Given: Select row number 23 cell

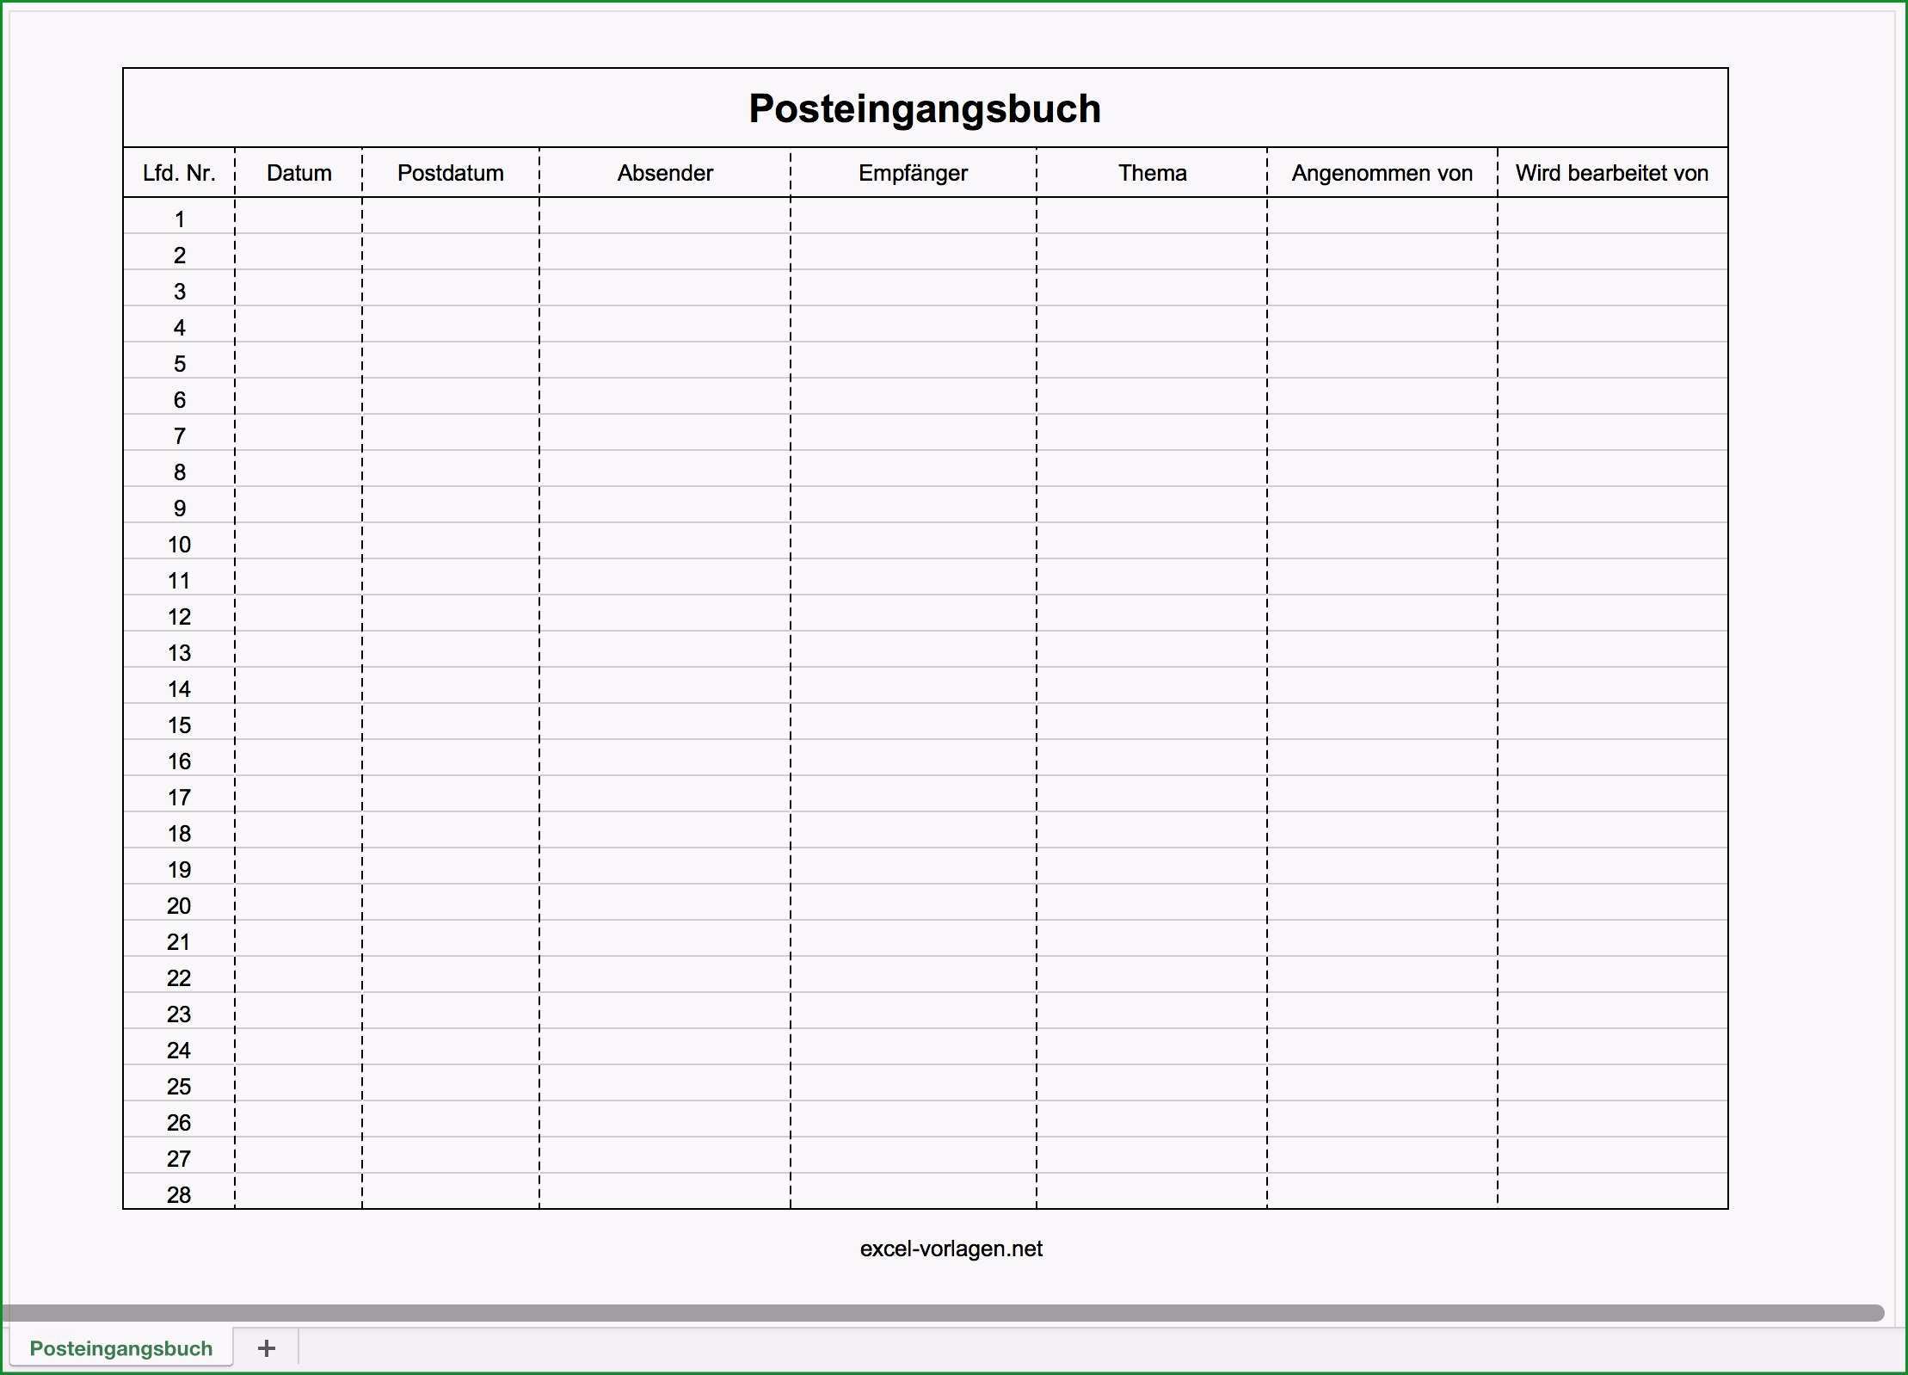Looking at the screenshot, I should pos(179,1011).
